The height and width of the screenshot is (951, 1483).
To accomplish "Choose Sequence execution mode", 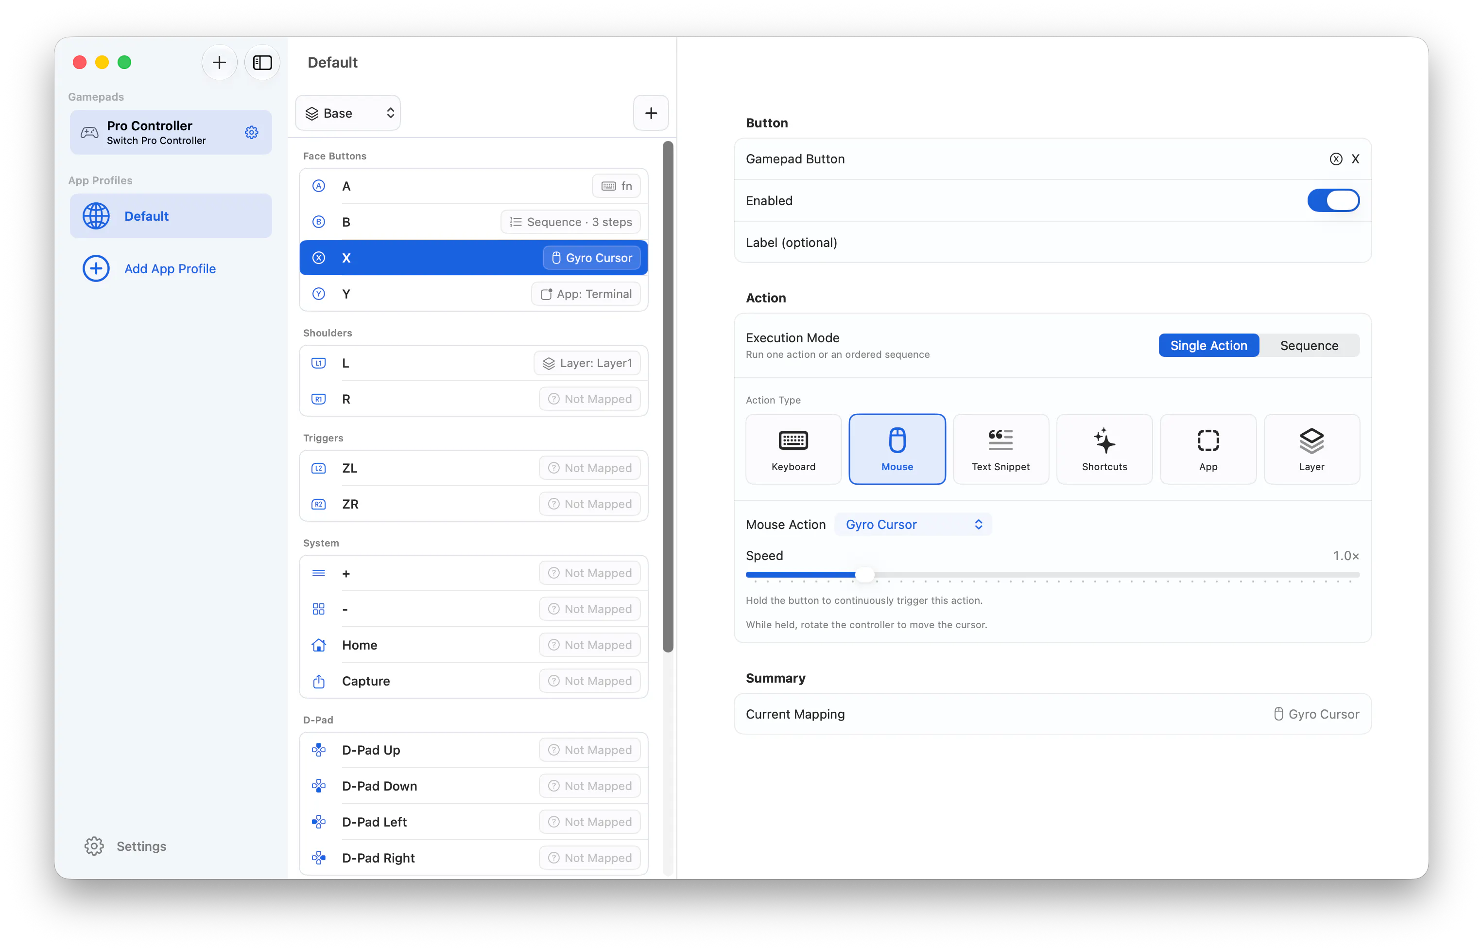I will 1309,345.
